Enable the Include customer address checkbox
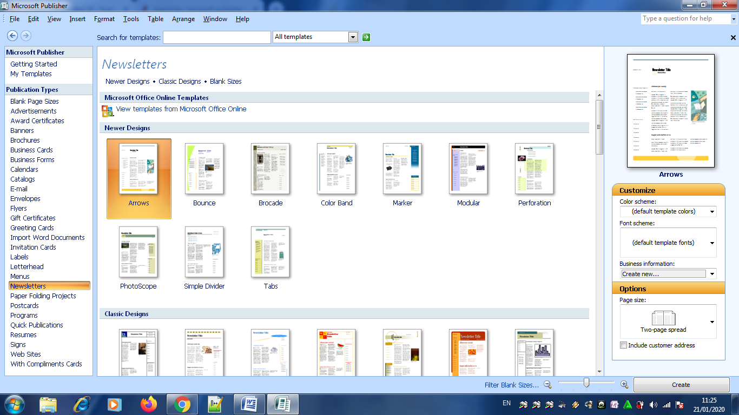The image size is (739, 415). point(623,345)
